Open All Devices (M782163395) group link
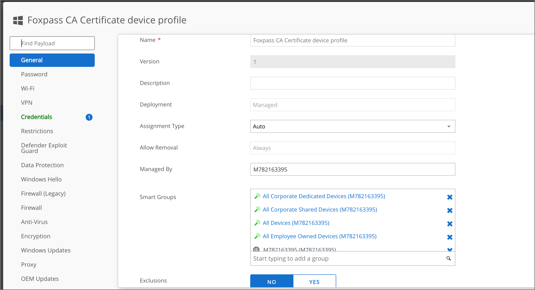This screenshot has width=535, height=290. pyautogui.click(x=296, y=223)
